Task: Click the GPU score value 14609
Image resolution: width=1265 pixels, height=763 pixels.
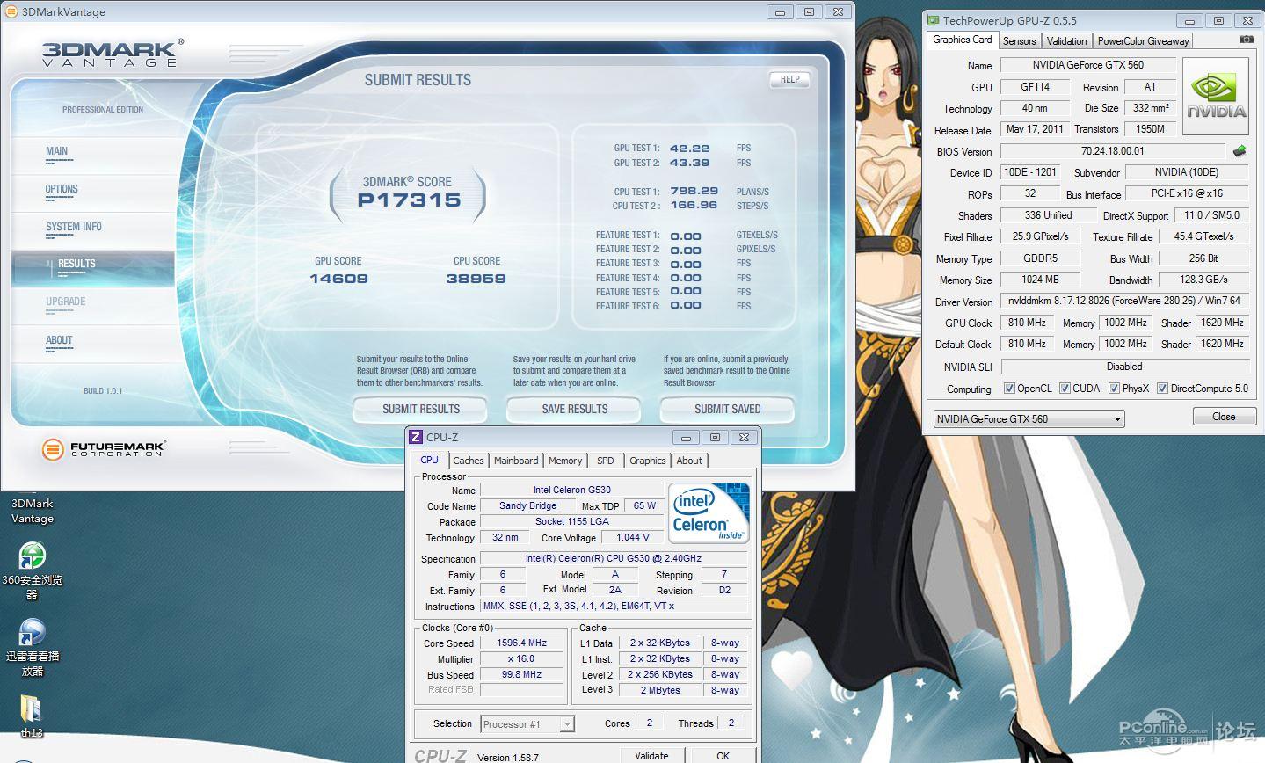Action: pos(338,279)
